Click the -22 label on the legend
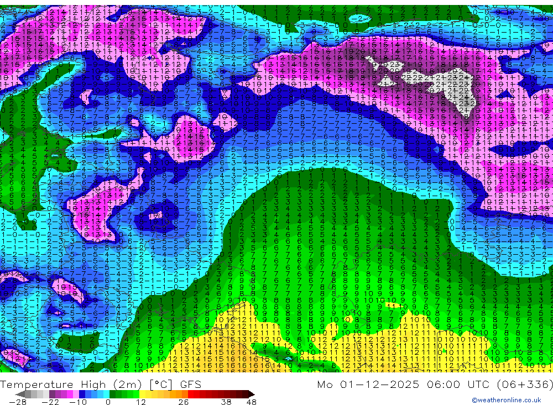The image size is (553, 405). coord(50,402)
